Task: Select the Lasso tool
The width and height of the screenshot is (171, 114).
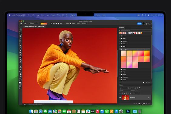Action: pos(20,34)
